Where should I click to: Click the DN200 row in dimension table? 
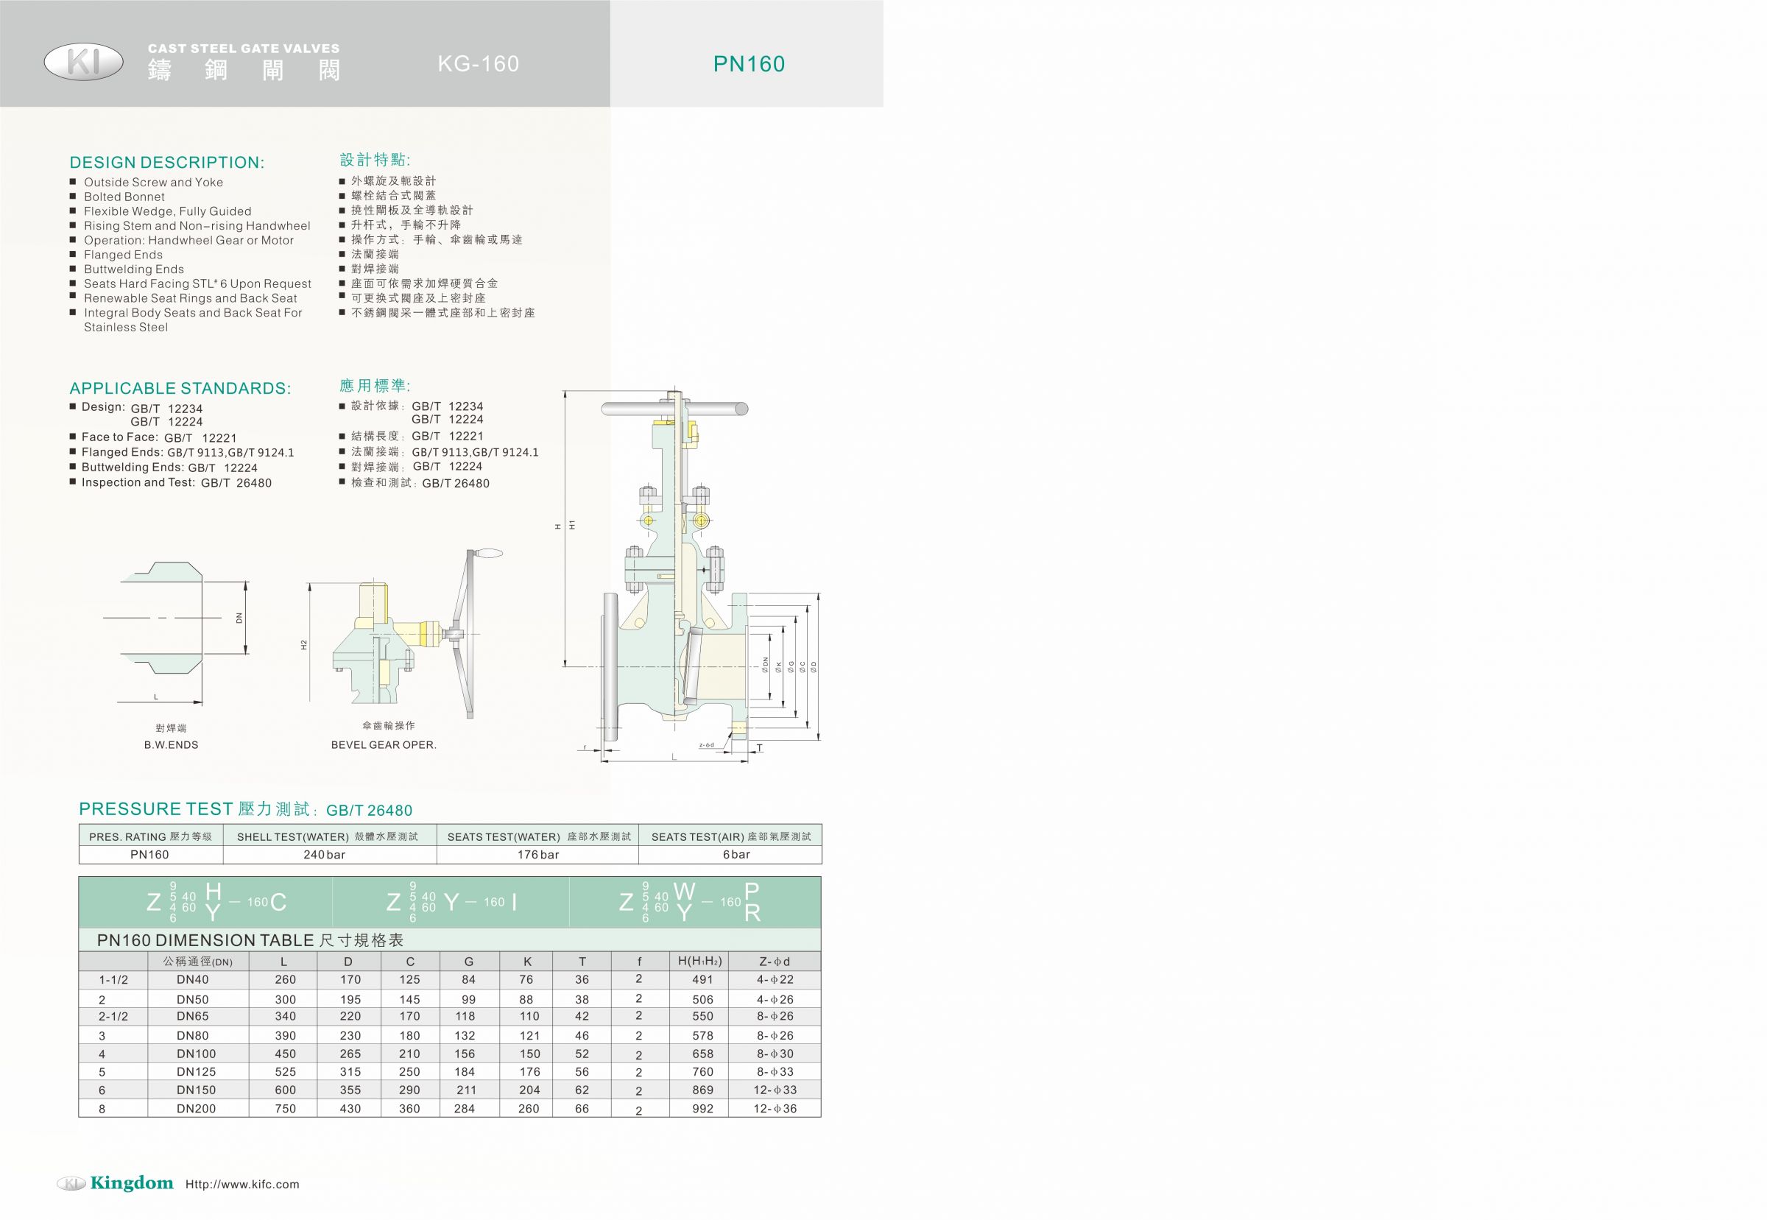coord(449,1108)
